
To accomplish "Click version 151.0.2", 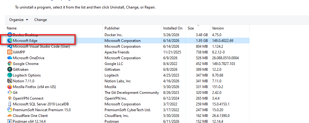I will pos(217,87).
